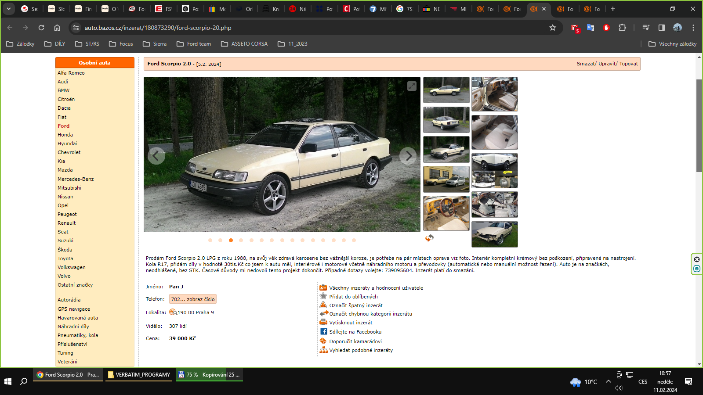
Task: Bookmark this page with the star icon
Action: [x=553, y=28]
